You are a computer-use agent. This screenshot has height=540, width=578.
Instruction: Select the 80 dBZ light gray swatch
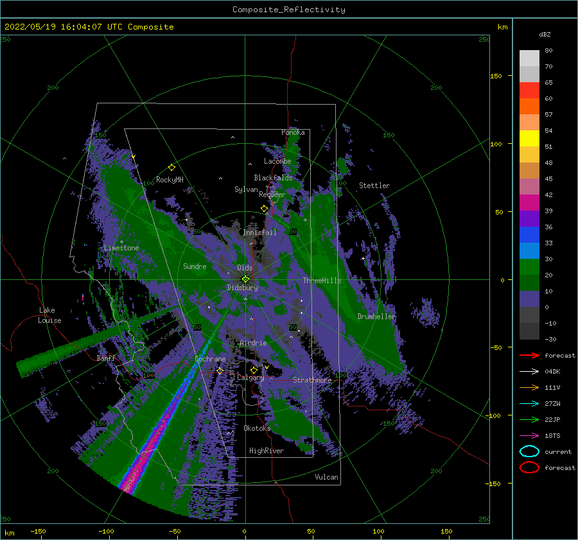click(529, 58)
